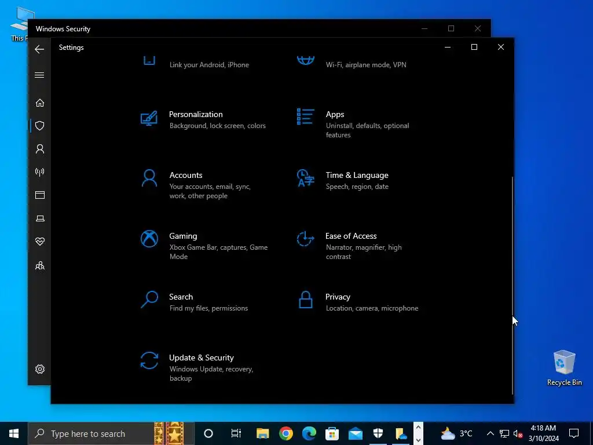Open Account protection in Windows Security
Image resolution: width=593 pixels, height=445 pixels.
pyautogui.click(x=40, y=149)
